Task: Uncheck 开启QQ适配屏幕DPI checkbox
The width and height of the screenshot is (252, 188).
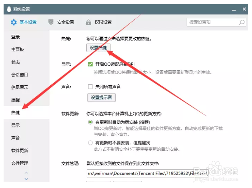Action: 90,64
